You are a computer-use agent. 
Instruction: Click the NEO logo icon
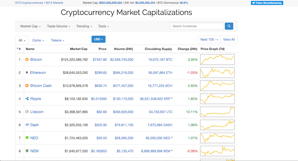tap(27, 138)
